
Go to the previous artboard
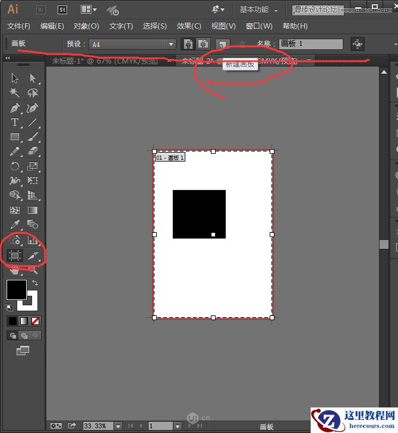(140, 426)
